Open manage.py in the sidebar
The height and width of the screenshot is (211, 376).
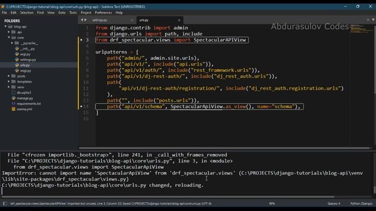click(25, 98)
